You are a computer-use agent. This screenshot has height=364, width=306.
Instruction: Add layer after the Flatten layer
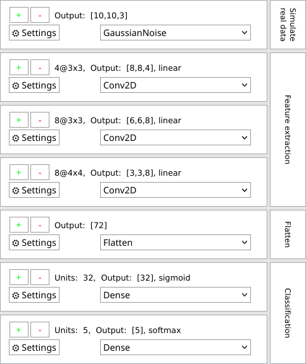19,225
